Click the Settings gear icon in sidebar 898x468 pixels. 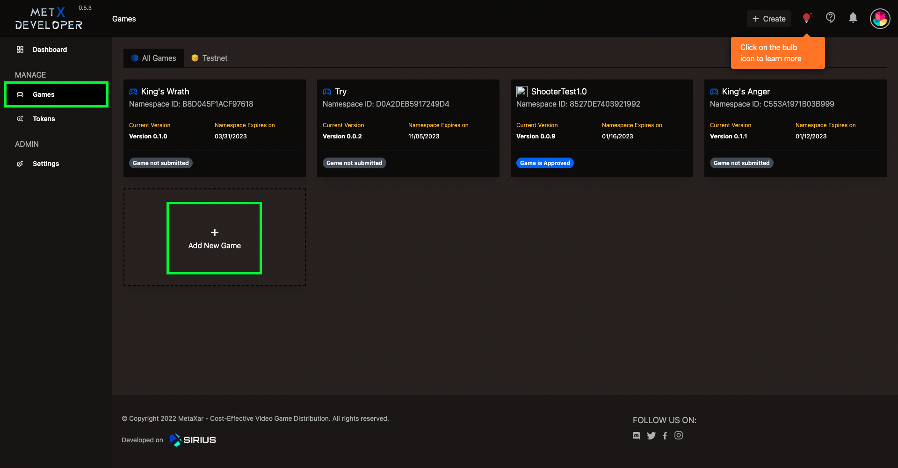20,164
